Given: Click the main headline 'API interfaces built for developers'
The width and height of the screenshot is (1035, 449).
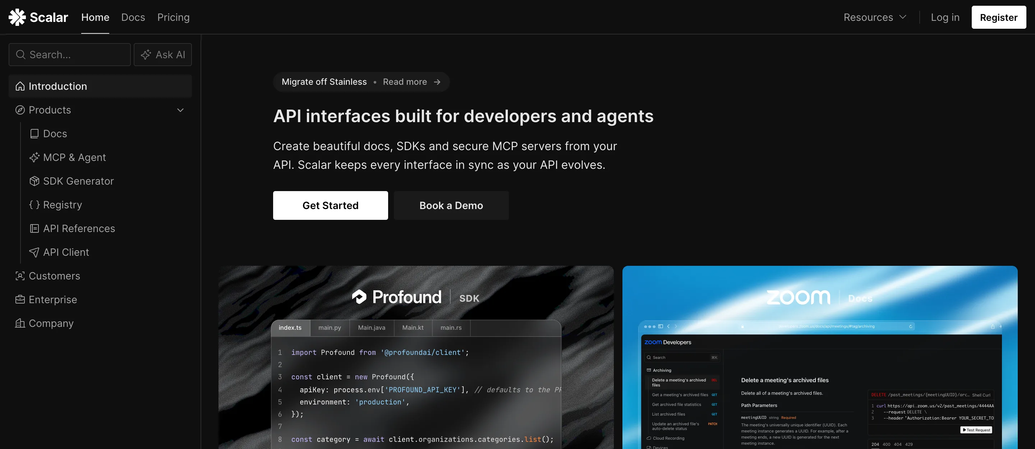Looking at the screenshot, I should [463, 116].
